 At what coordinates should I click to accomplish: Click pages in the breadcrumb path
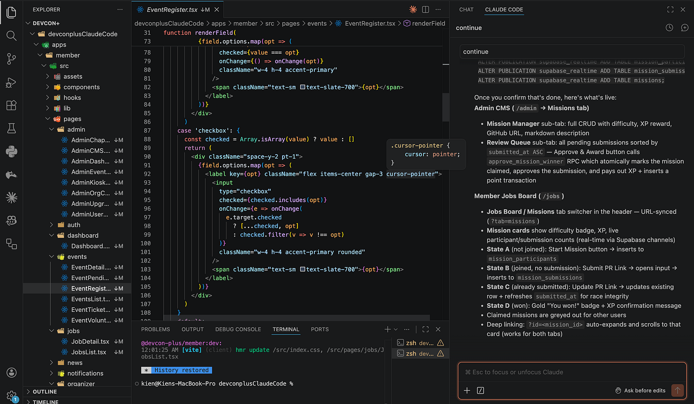click(290, 23)
